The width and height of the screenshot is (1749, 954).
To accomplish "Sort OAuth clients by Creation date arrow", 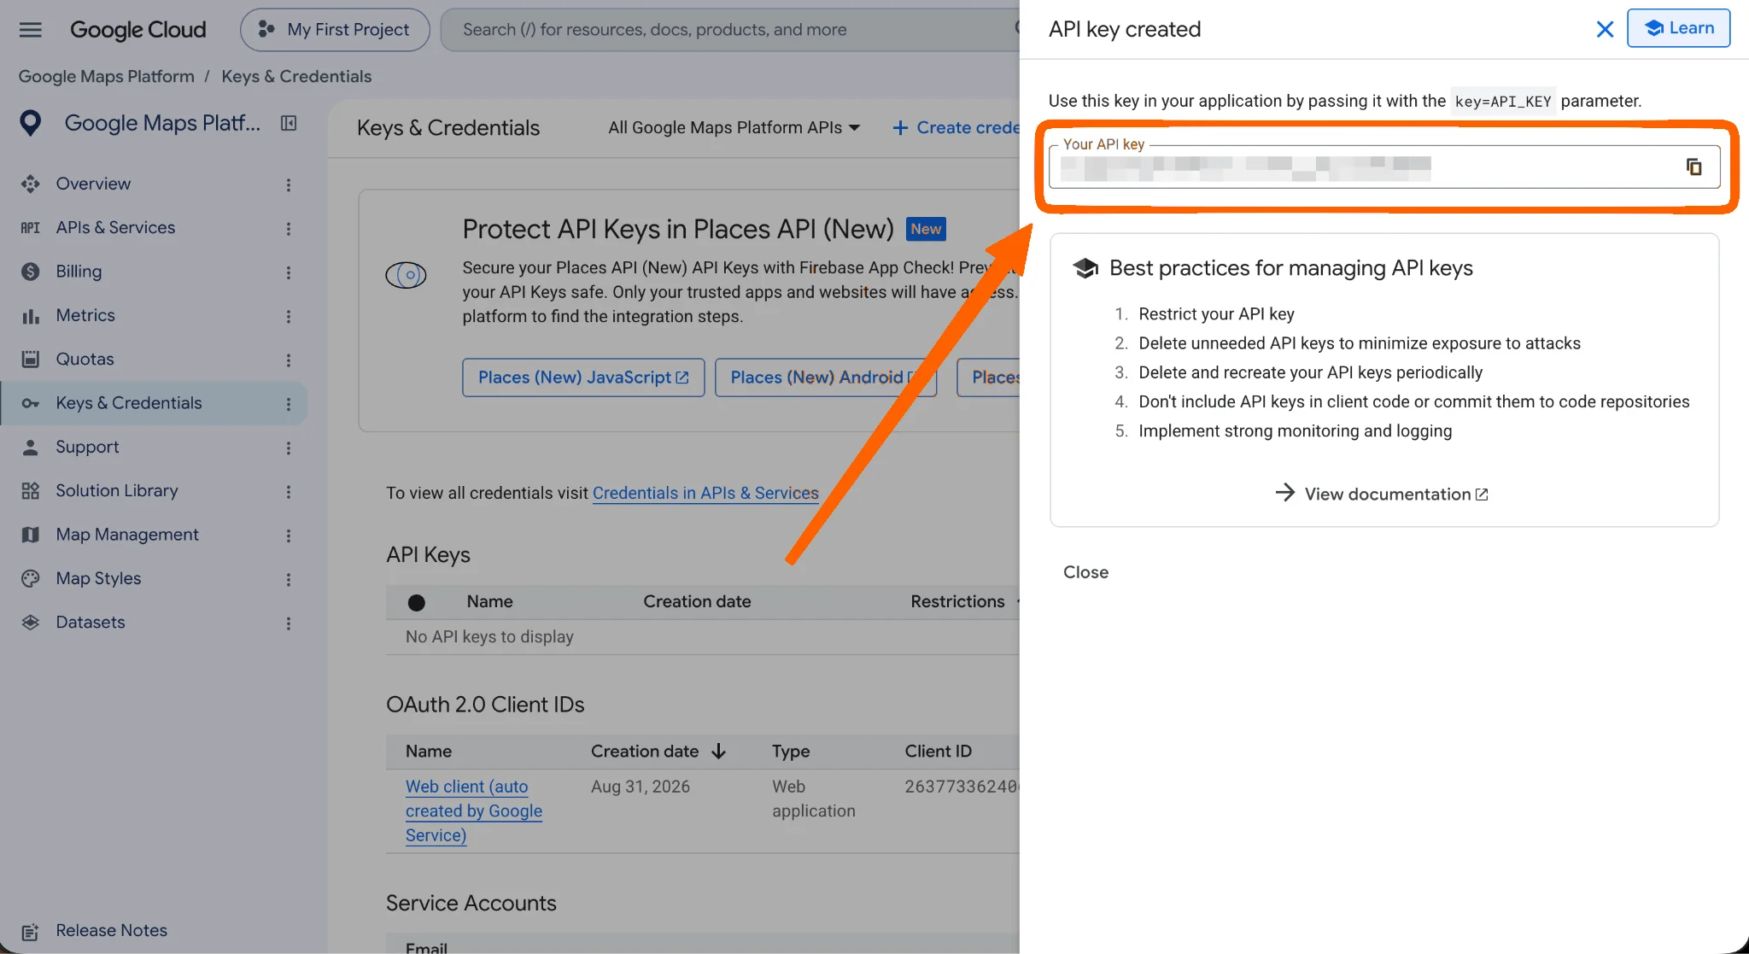I will pyautogui.click(x=719, y=751).
